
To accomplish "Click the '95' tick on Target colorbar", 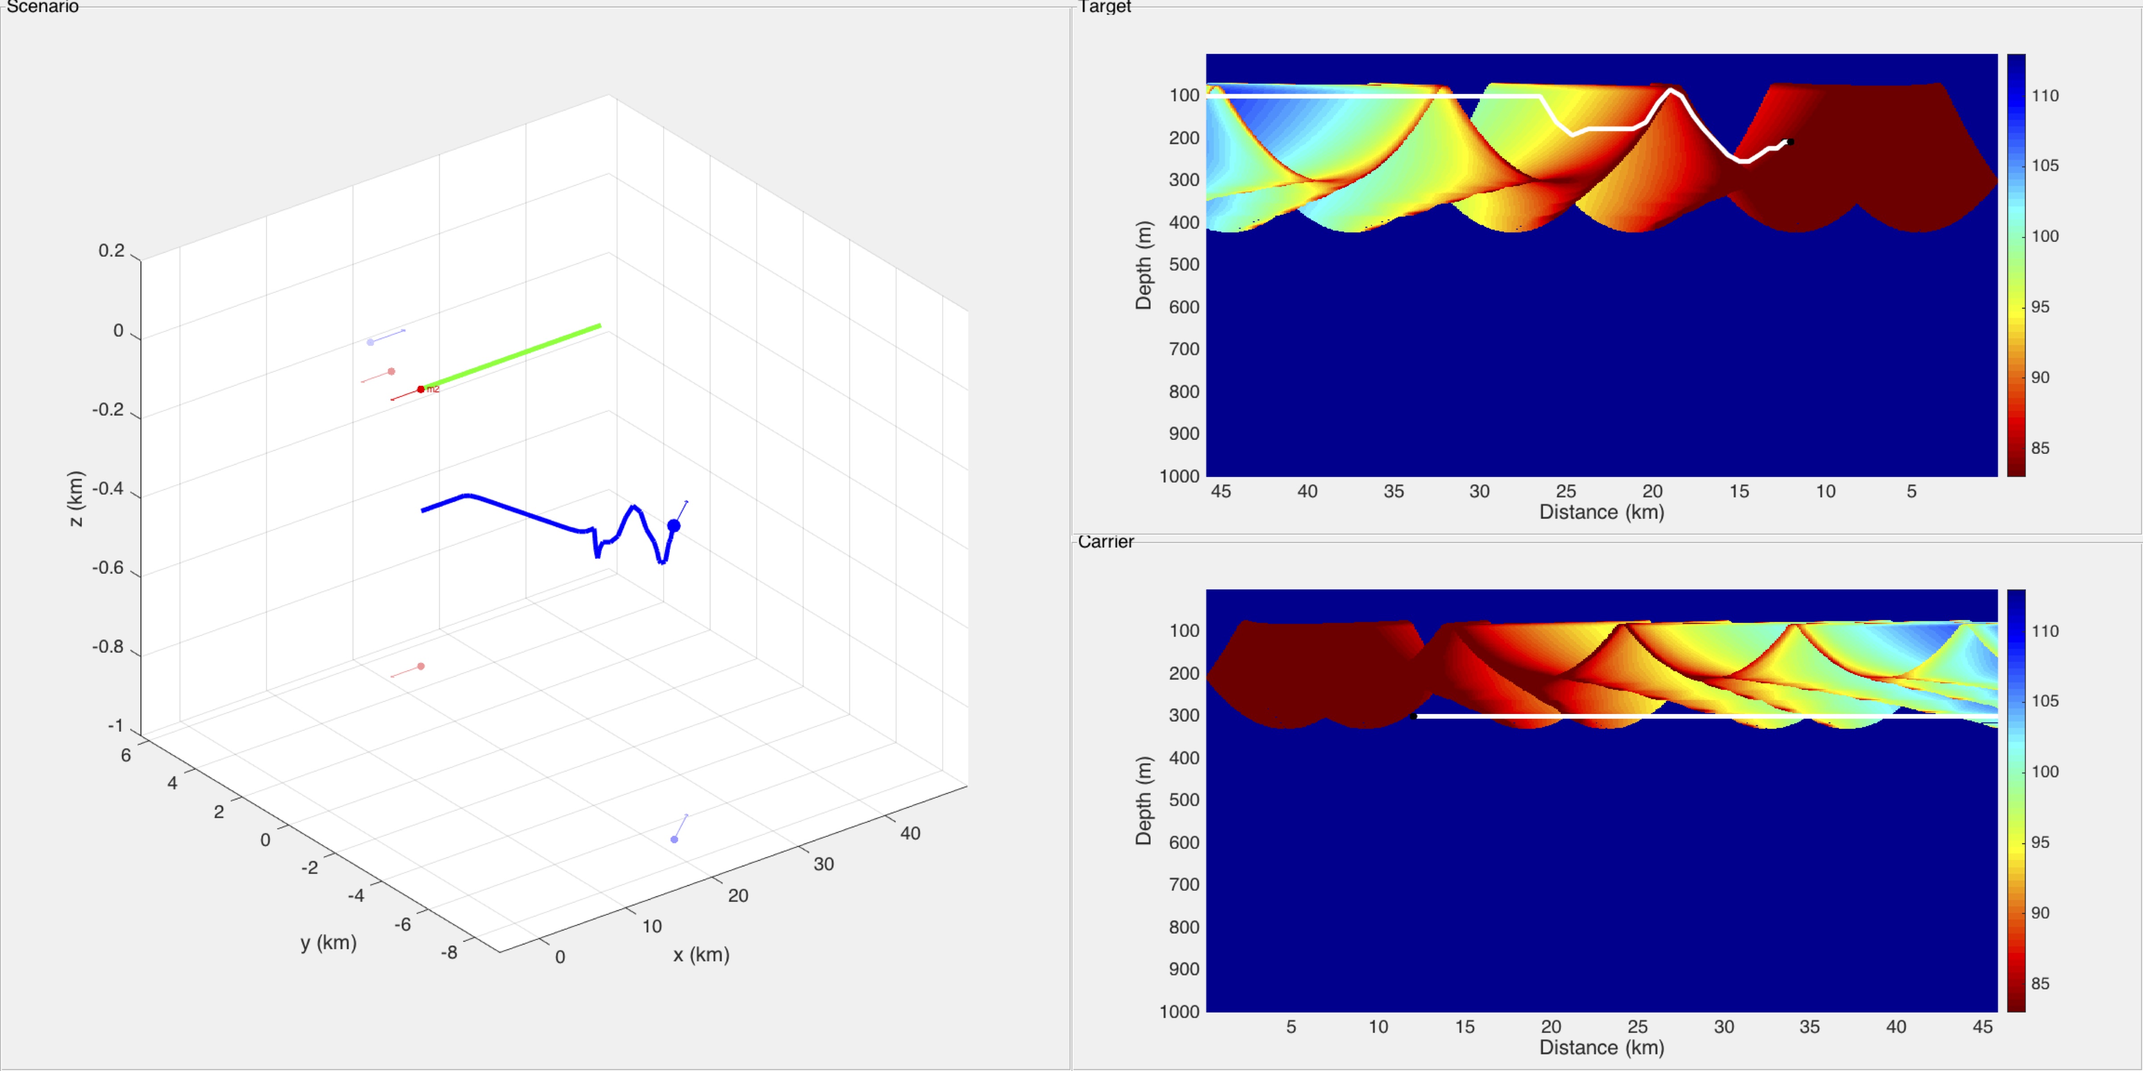I will (2040, 307).
